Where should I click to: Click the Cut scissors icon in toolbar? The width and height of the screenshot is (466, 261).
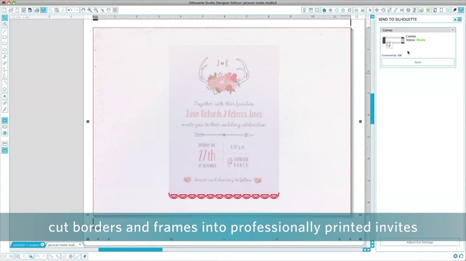point(63,10)
